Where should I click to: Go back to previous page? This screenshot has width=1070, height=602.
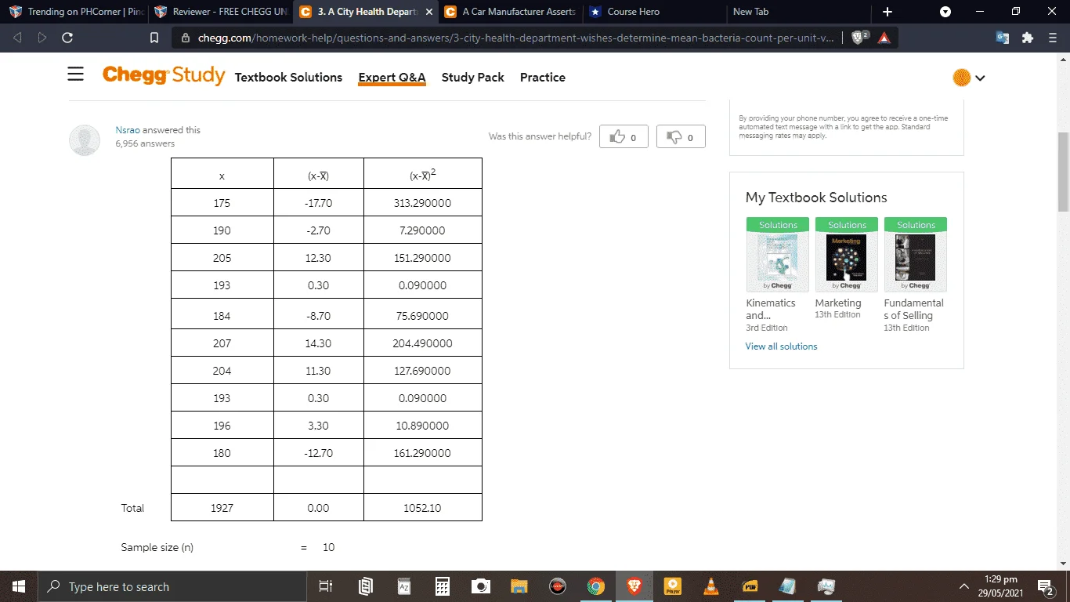(18, 38)
